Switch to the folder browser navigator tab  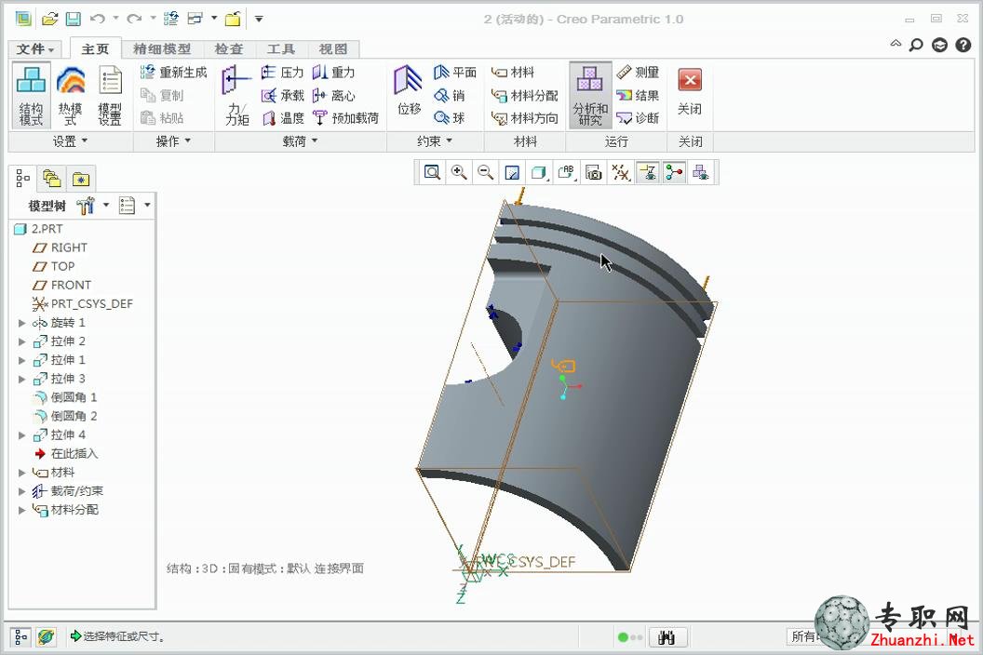click(51, 180)
